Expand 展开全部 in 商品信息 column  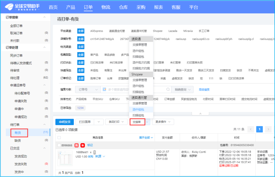coord(145,137)
